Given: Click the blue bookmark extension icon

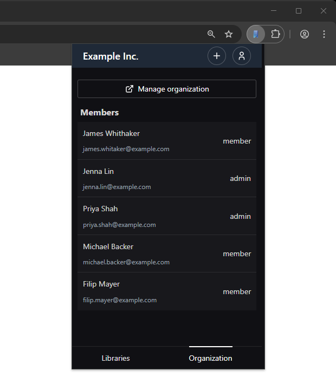Looking at the screenshot, I should point(256,34).
